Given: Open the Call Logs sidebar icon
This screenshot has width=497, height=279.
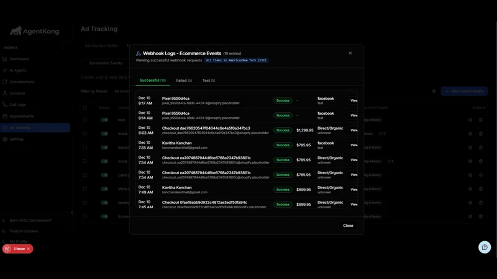Looking at the screenshot, I should pyautogui.click(x=5, y=105).
